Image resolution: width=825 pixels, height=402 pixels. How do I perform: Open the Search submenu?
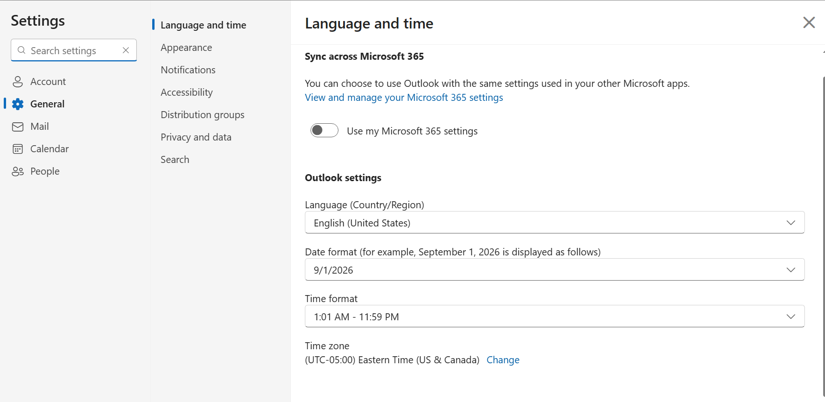point(175,160)
